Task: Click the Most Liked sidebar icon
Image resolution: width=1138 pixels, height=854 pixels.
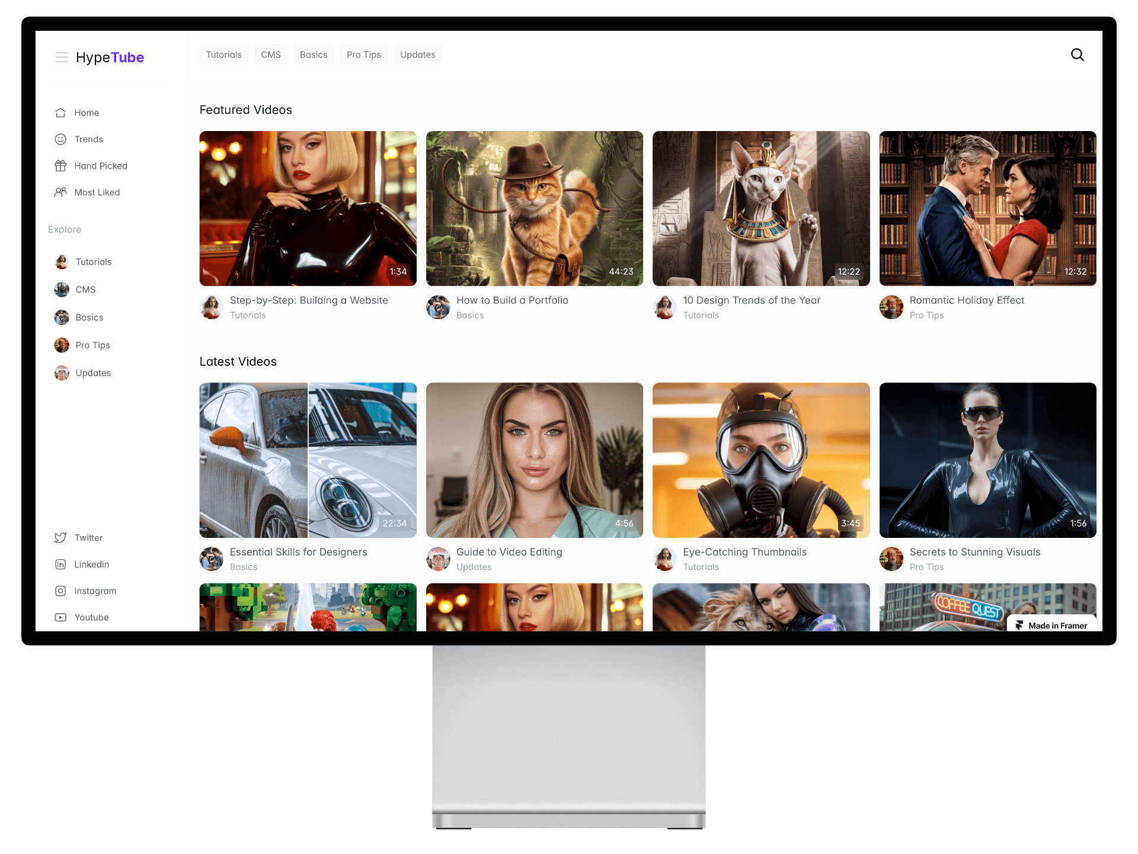Action: pyautogui.click(x=61, y=192)
